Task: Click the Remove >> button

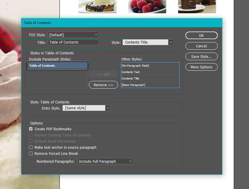Action: tap(103, 85)
